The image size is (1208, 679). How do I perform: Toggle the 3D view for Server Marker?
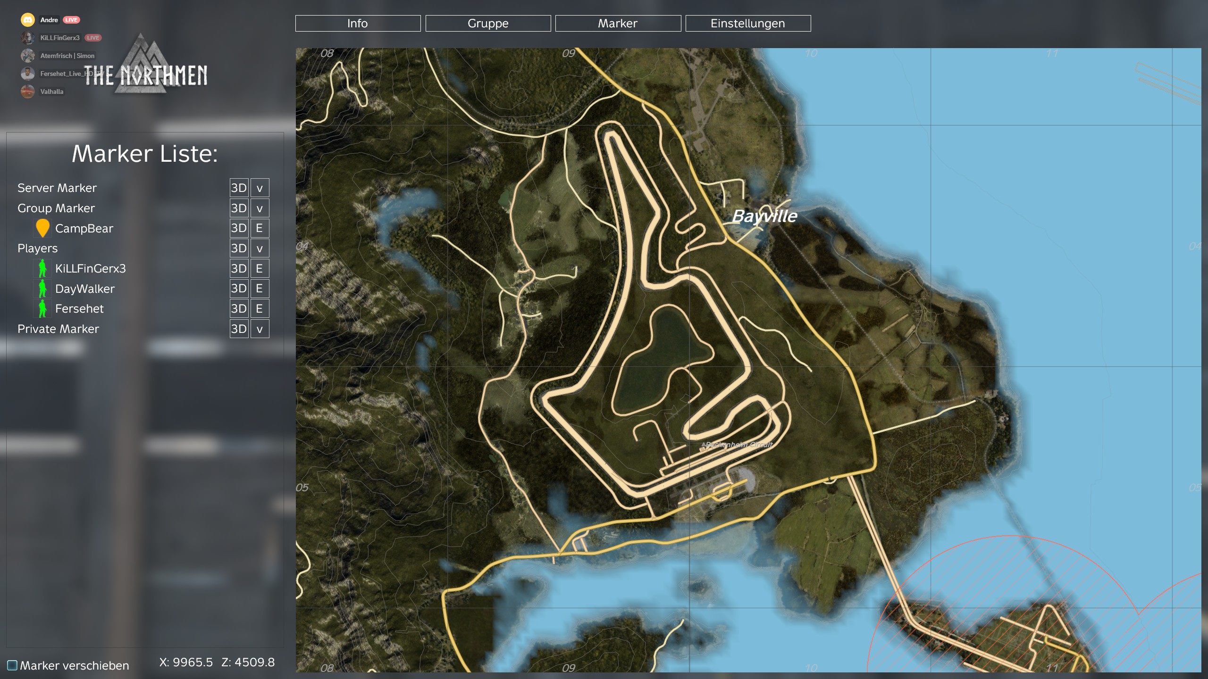pos(239,188)
